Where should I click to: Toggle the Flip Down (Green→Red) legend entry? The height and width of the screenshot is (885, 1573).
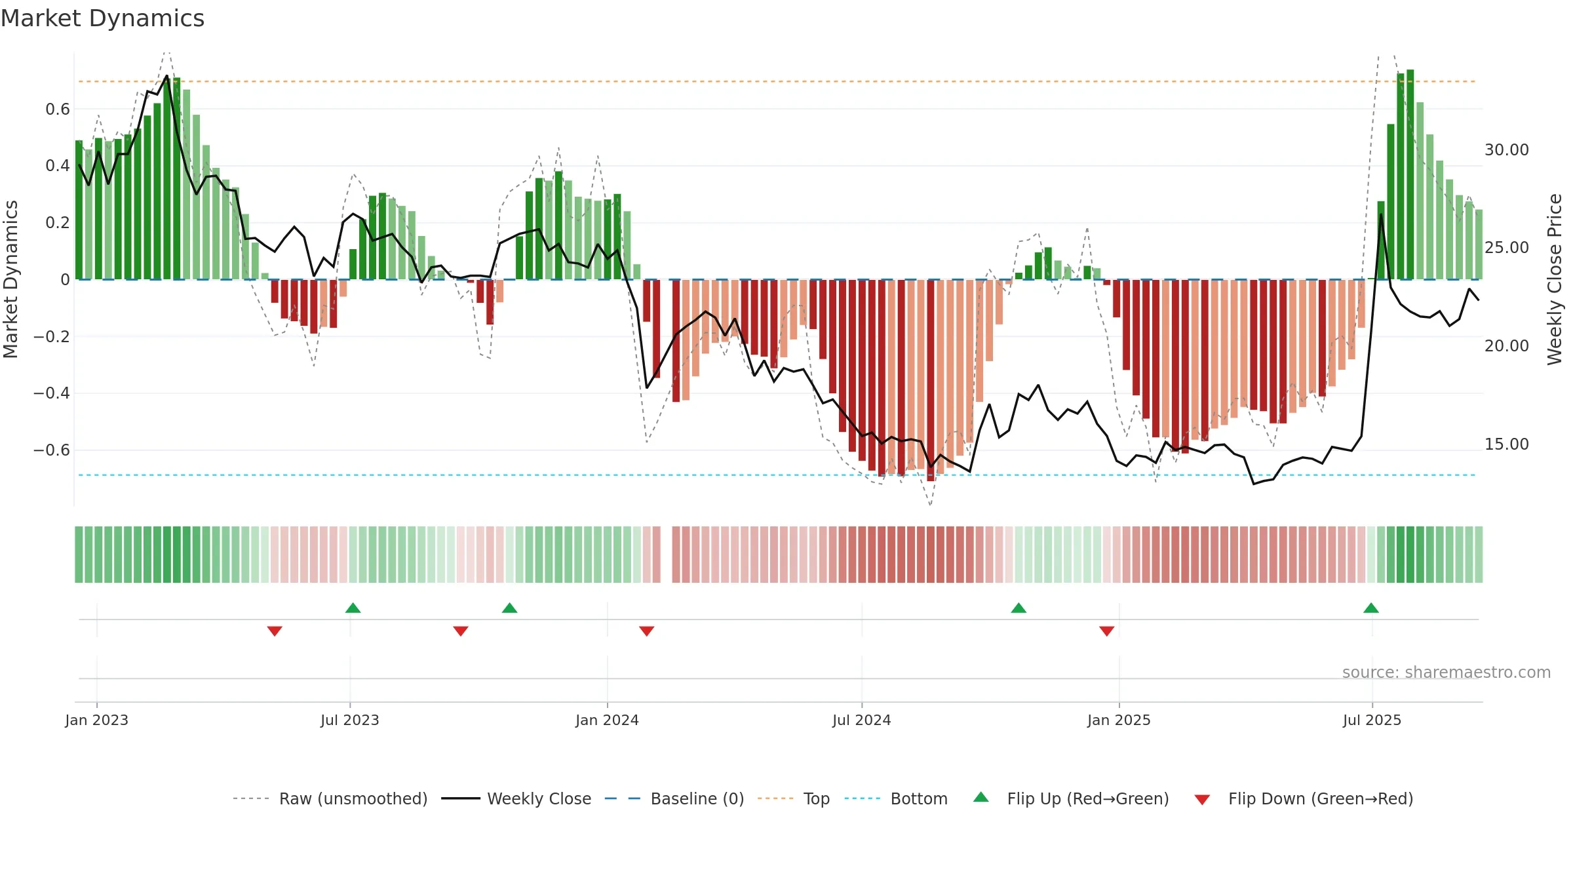pyautogui.click(x=1303, y=798)
